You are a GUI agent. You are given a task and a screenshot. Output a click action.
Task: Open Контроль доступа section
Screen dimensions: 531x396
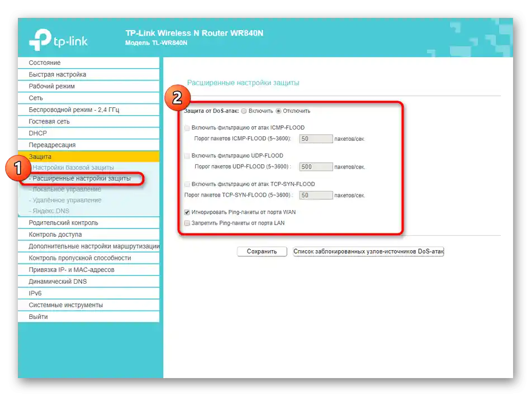[88, 235]
